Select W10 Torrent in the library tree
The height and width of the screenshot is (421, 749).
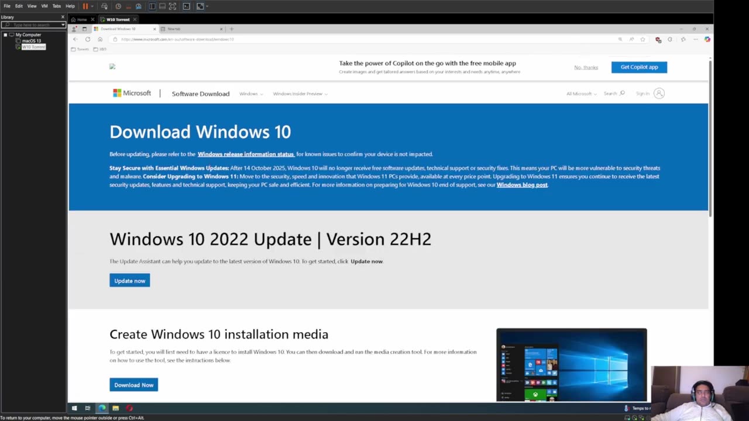pos(33,47)
